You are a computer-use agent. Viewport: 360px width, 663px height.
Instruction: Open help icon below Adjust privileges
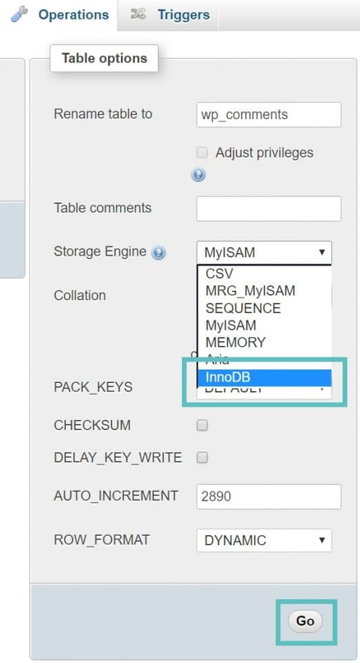click(x=198, y=174)
